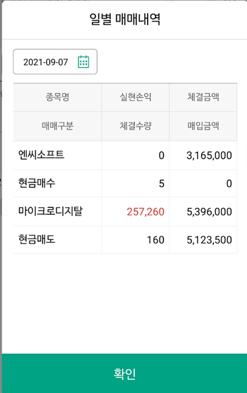Click the 일별 매매내역 dialog title
247x393 pixels.
coord(125,20)
